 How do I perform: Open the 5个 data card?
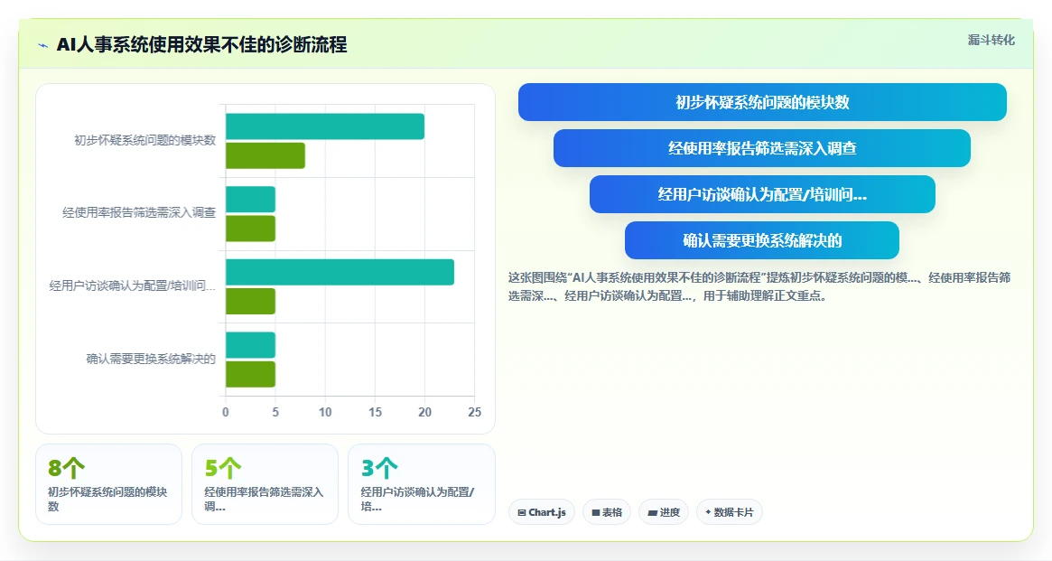point(265,484)
